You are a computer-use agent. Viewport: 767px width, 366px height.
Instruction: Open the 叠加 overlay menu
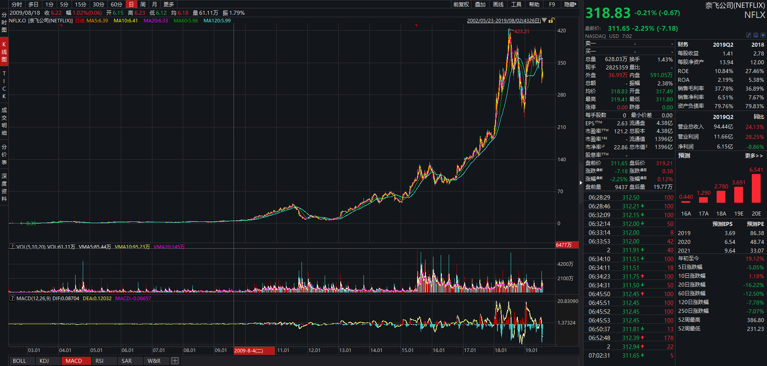pyautogui.click(x=480, y=4)
